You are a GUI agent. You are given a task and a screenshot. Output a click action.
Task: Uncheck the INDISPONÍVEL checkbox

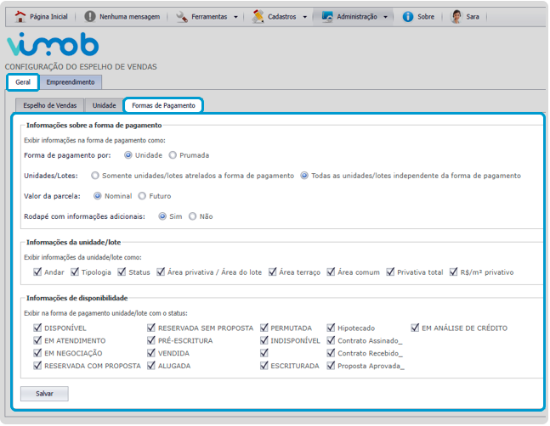[x=264, y=340]
